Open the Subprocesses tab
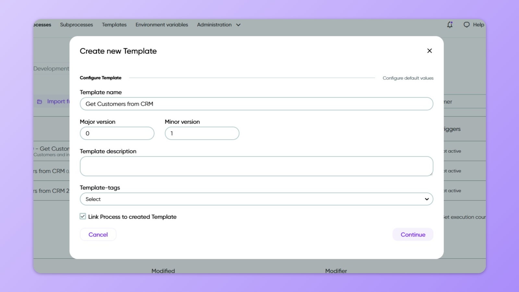519x292 pixels. pos(77,25)
